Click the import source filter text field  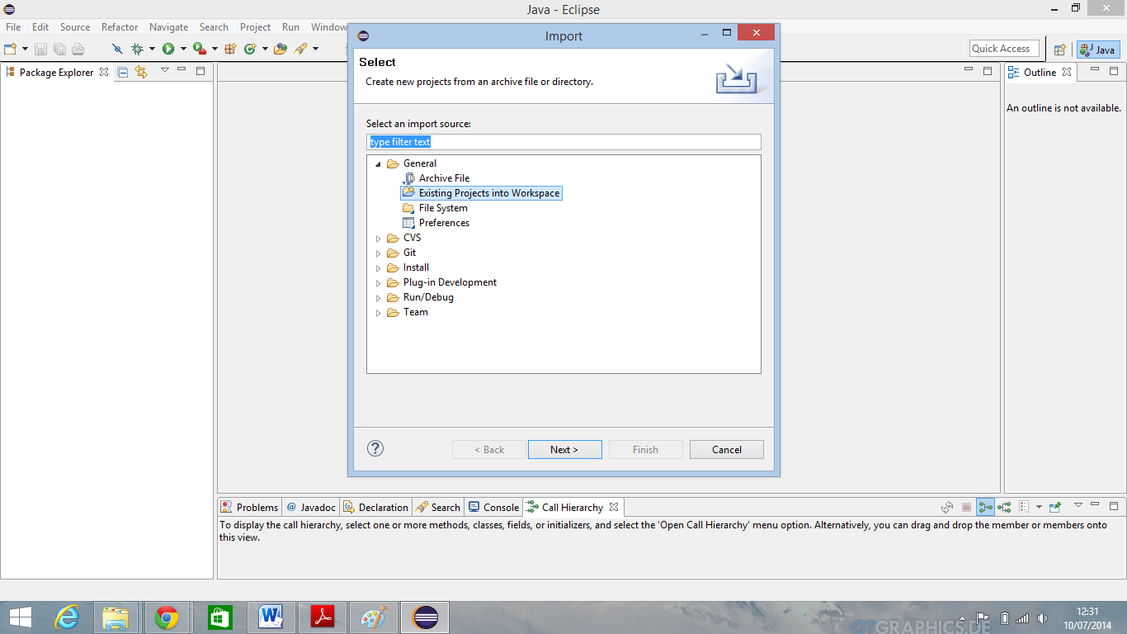coord(563,142)
